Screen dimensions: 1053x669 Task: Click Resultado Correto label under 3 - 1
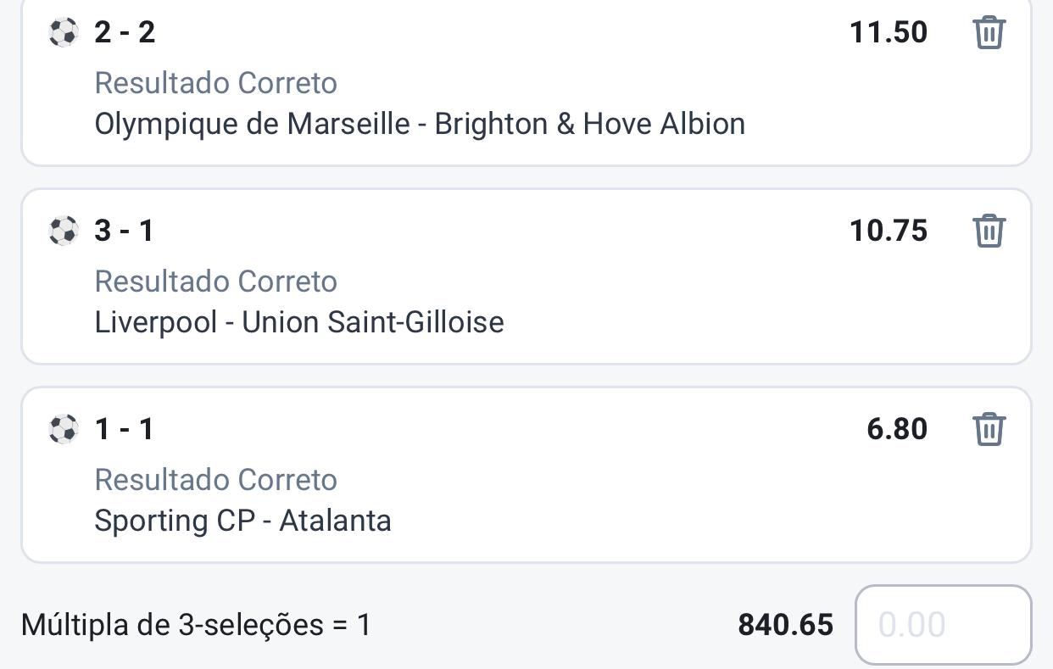point(216,282)
